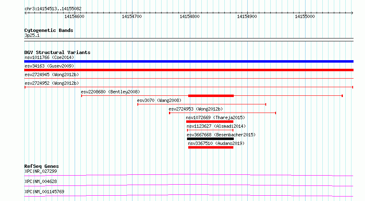
Task: Click the thin bar under nsv1123627
Action: (x=210, y=130)
